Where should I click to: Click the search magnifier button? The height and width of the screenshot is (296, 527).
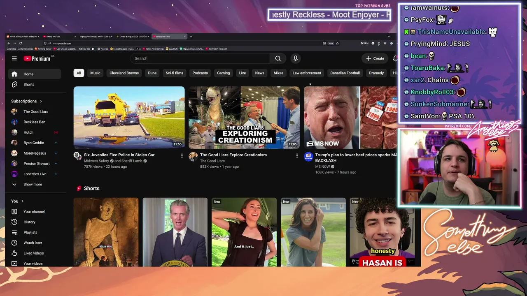point(278,58)
